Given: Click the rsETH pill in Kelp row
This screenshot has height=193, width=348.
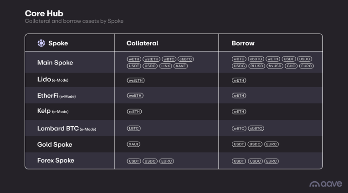Looking at the screenshot, I should point(134,111).
